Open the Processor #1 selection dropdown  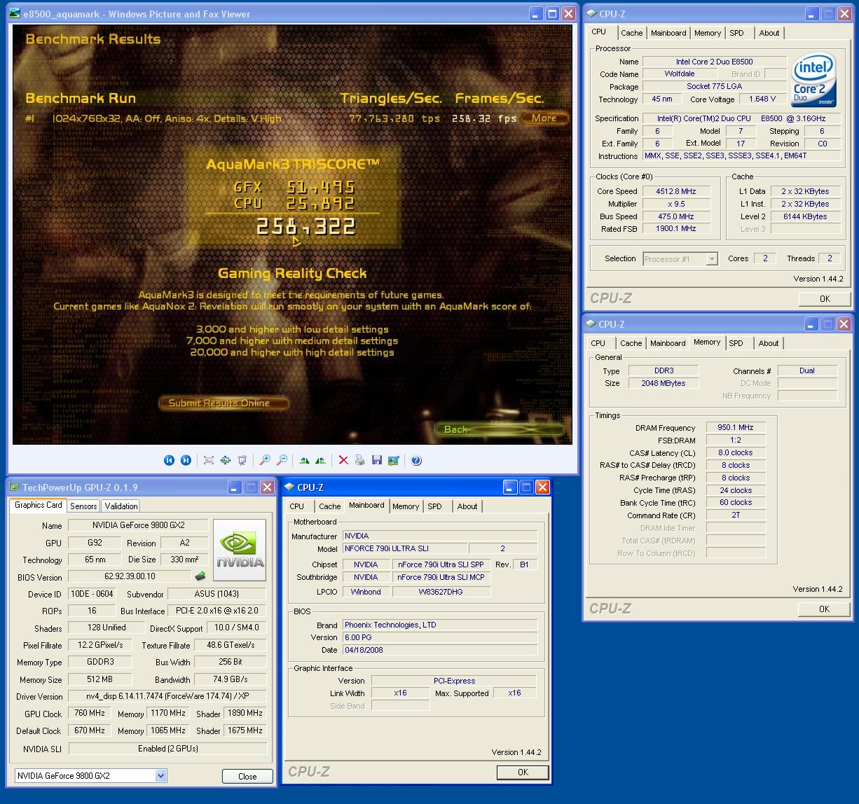click(x=712, y=258)
